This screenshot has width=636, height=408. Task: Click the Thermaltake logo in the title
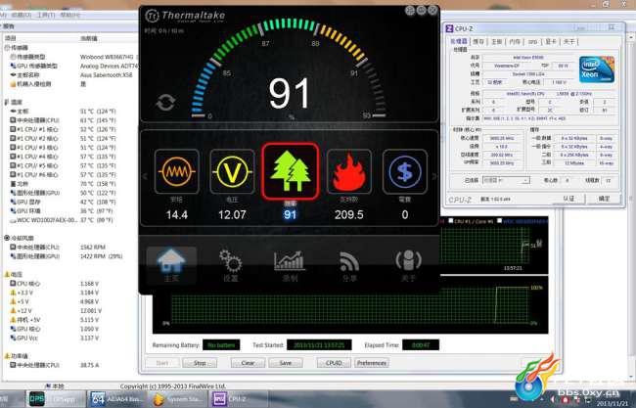[185, 17]
